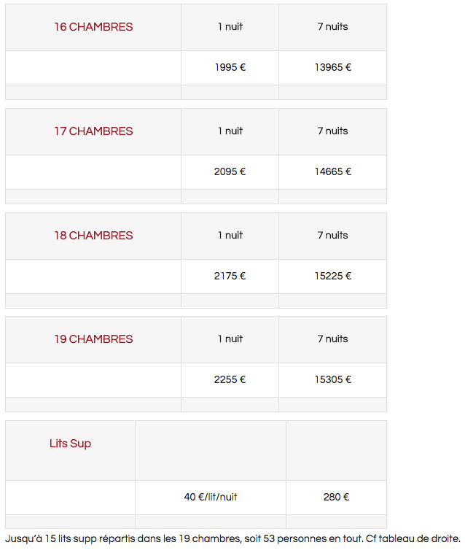The height and width of the screenshot is (553, 465).
Task: Select the "40 €/lit/nuit" rate cell
Action: [x=211, y=498]
